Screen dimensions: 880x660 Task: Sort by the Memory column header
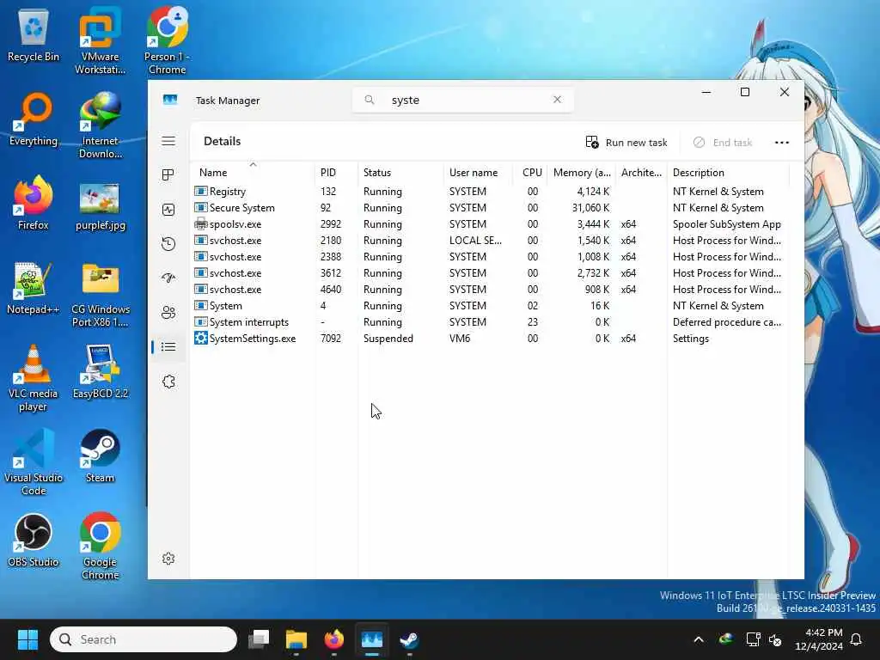pyautogui.click(x=582, y=173)
